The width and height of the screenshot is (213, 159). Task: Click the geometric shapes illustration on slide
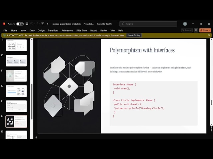click(x=69, y=86)
